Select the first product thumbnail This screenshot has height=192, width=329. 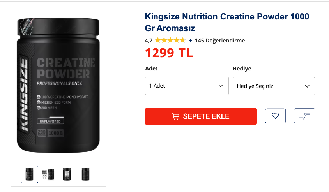point(29,174)
